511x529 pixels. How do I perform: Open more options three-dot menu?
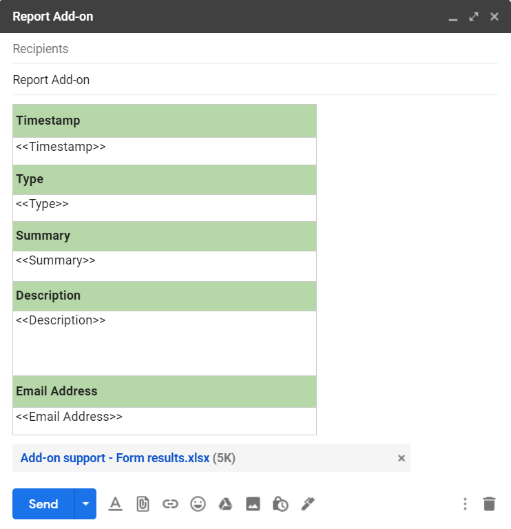click(x=465, y=504)
